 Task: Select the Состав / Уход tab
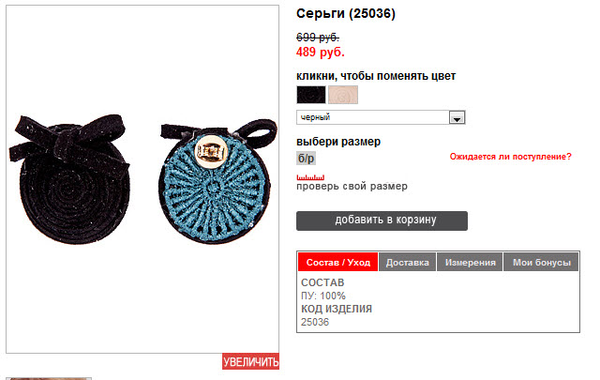click(x=337, y=263)
